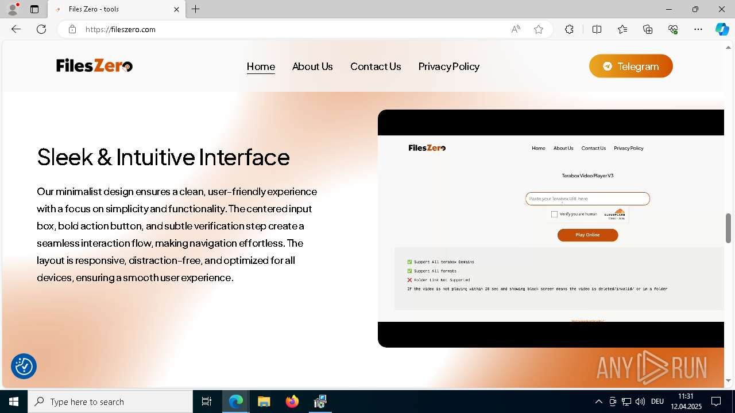Open network status tray icon

[x=626, y=402]
